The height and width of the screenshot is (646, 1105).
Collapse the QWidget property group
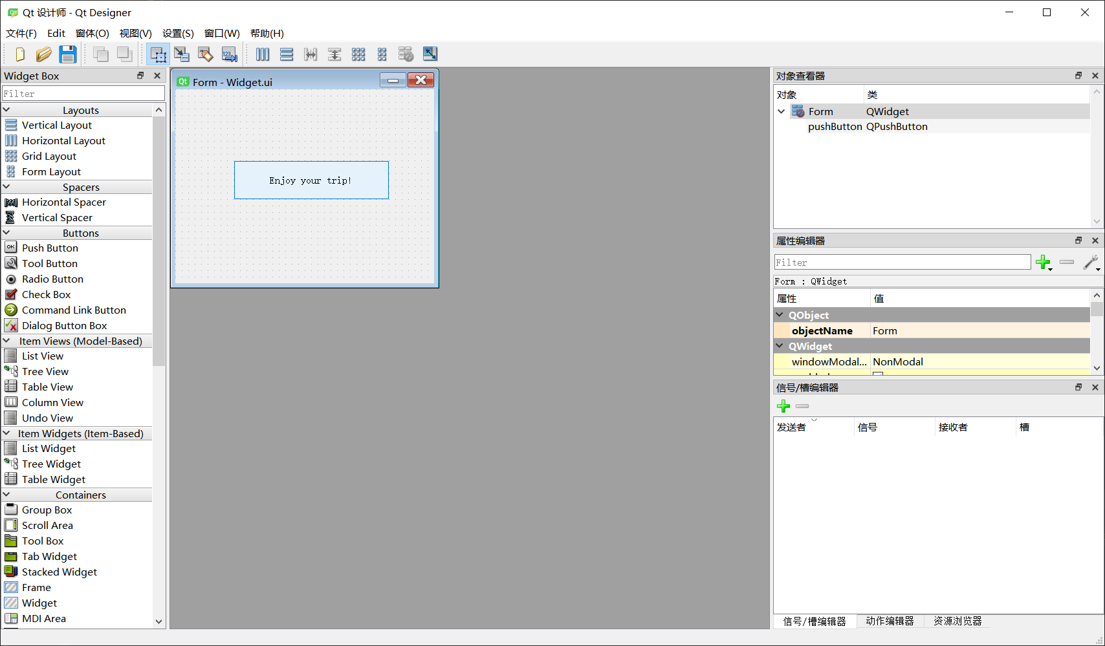[780, 346]
